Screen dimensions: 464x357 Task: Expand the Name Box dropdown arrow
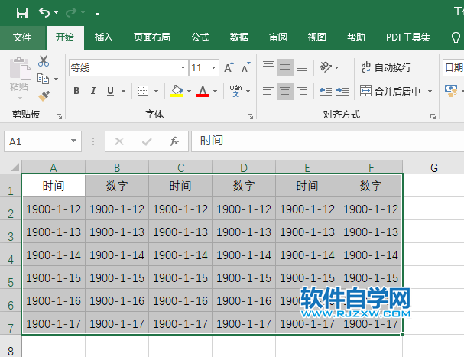coord(73,141)
